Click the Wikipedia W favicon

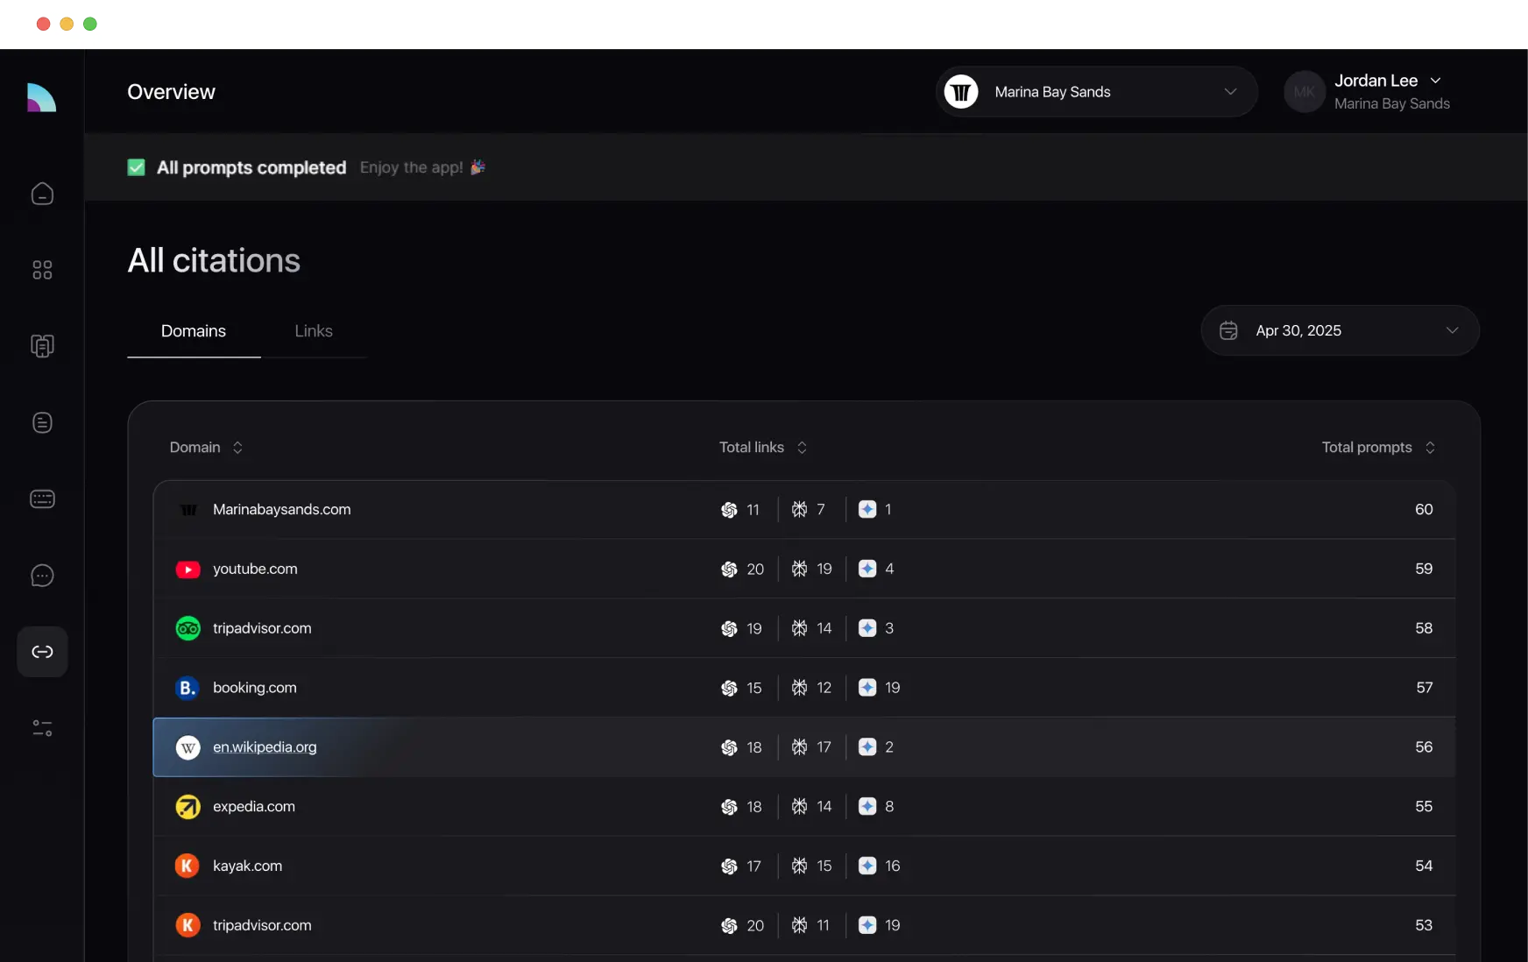187,747
